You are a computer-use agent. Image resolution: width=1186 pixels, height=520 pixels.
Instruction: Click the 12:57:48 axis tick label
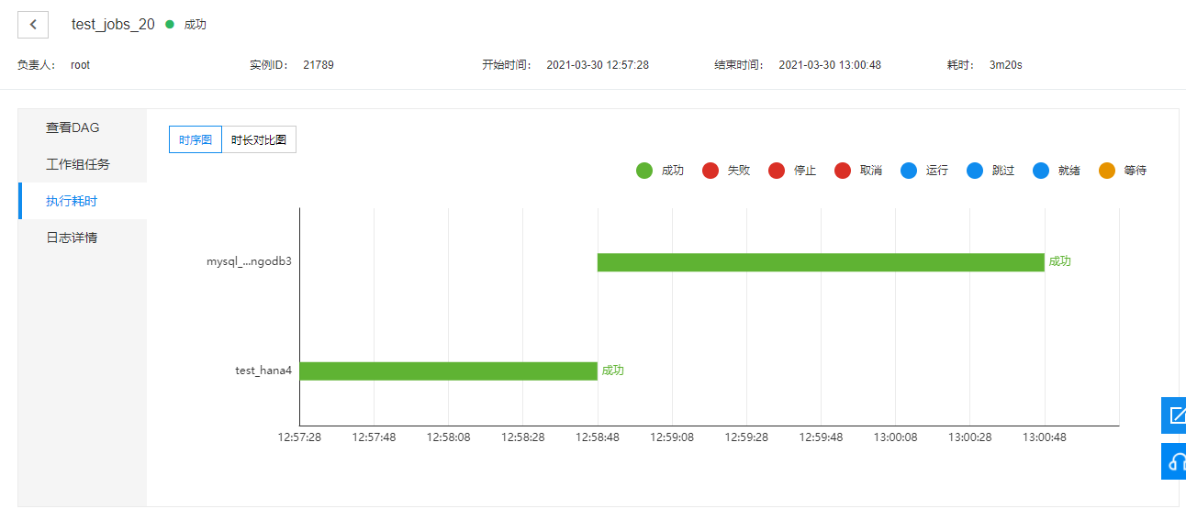point(375,437)
